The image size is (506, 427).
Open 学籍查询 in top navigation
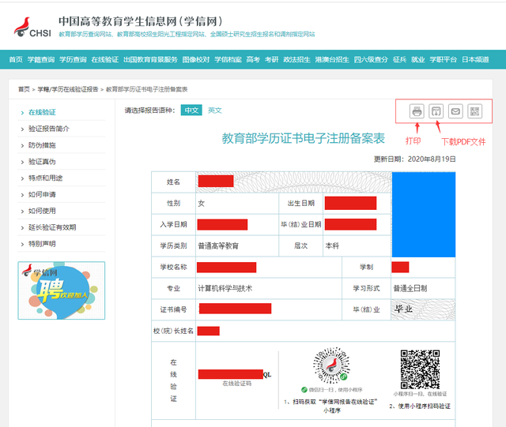[x=43, y=59]
